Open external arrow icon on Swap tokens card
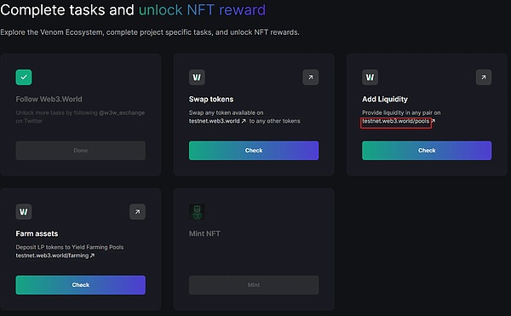 (x=311, y=78)
